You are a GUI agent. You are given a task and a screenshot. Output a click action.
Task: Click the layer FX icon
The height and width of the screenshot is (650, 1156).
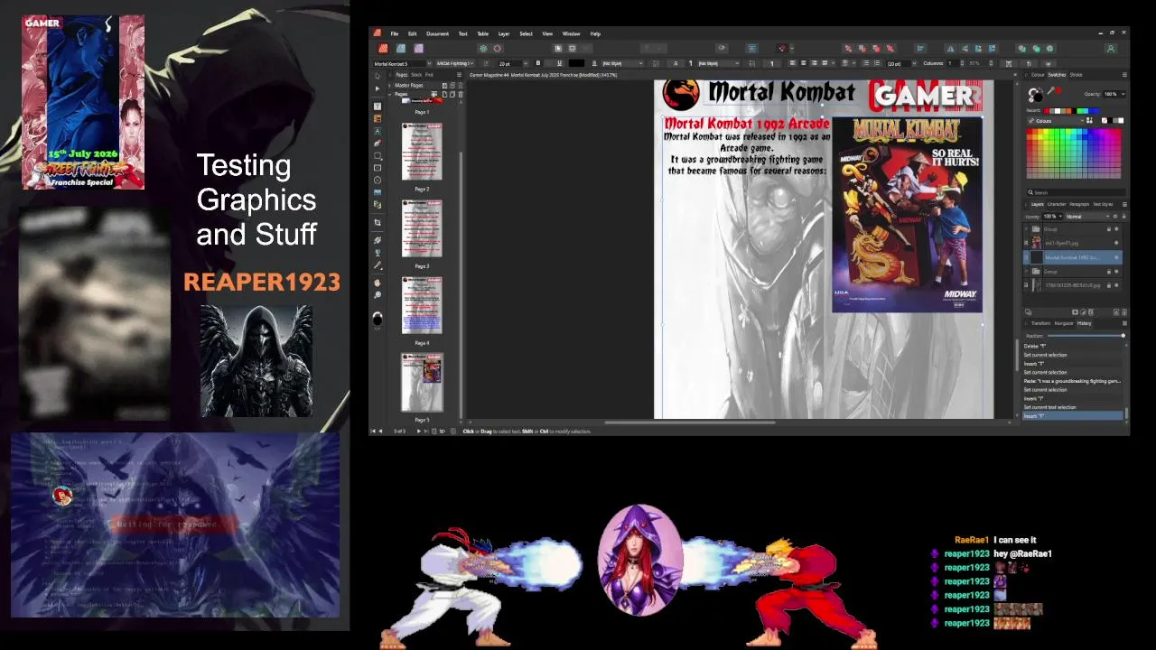pyautogui.click(x=1091, y=312)
